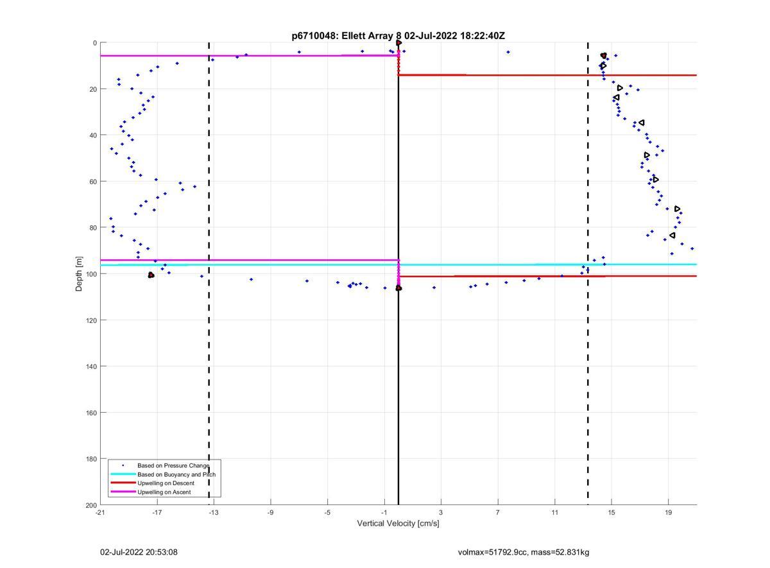
Task: Select the 'Depth [m]' y-axis label
Action: [79, 273]
